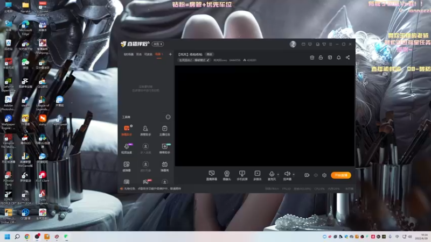This screenshot has width=431, height=242.
Task: Expand the microphone options arrow
Action: tap(278, 174)
